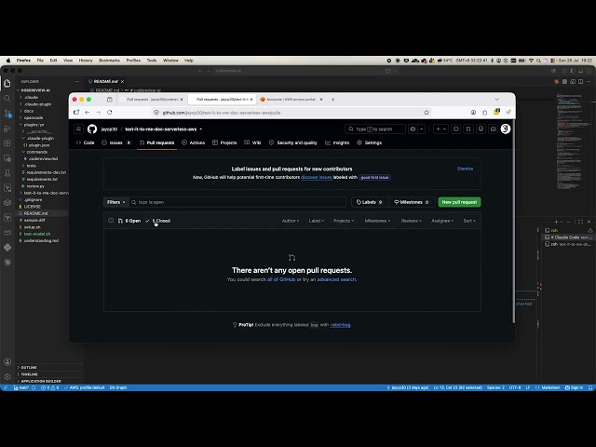Open Sort dropdown
Image resolution: width=596 pixels, height=447 pixels.
[469, 221]
